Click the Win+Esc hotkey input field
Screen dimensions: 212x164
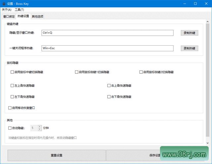[x=107, y=48]
